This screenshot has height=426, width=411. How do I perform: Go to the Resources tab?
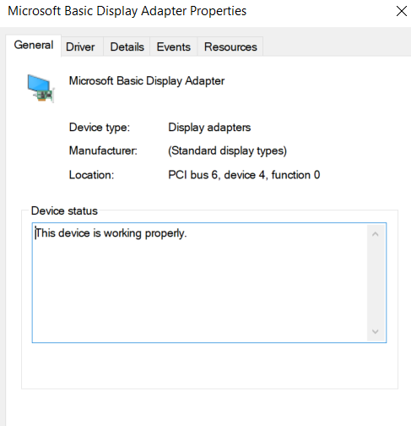(230, 46)
